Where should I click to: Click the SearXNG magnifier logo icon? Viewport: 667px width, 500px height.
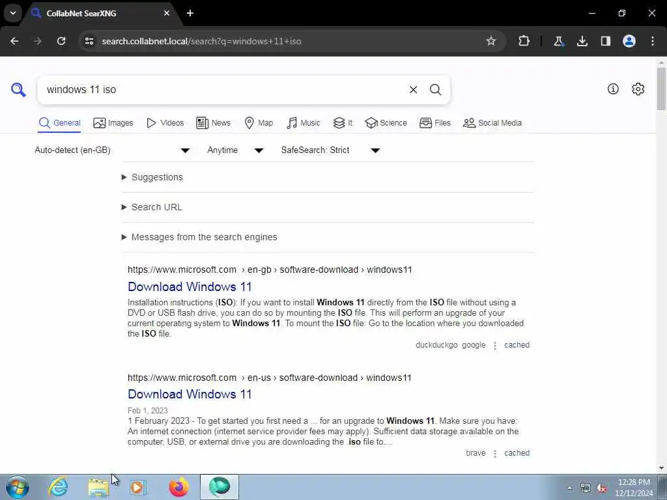[18, 90]
